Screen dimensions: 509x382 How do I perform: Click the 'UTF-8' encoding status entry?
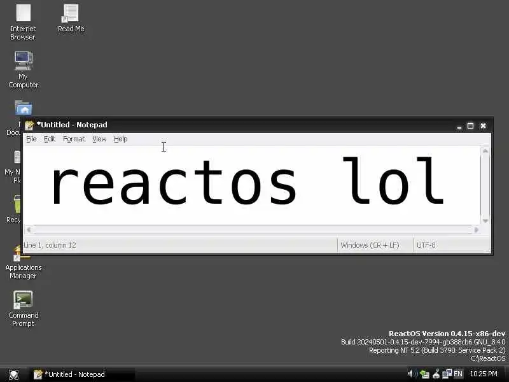[x=426, y=245]
